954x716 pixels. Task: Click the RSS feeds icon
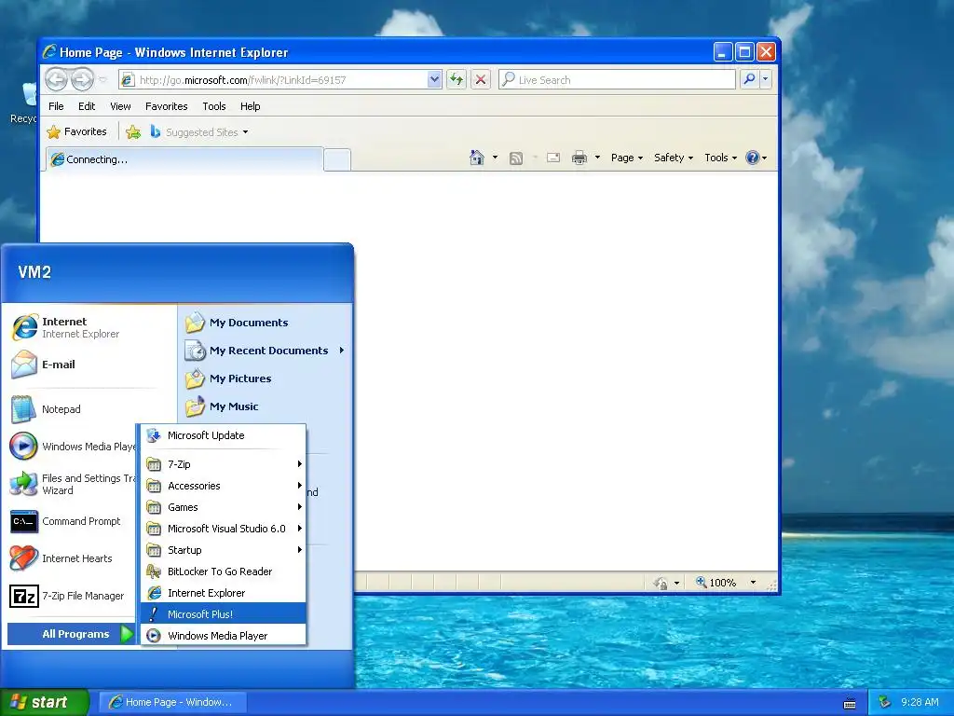pyautogui.click(x=516, y=158)
